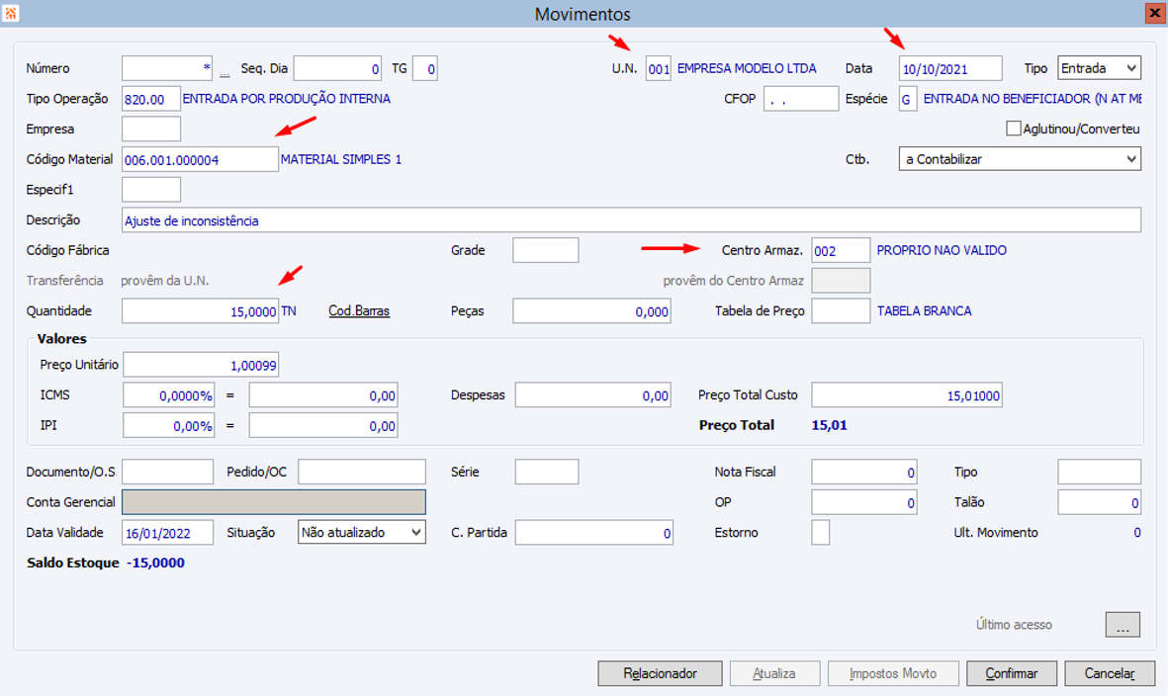The width and height of the screenshot is (1168, 696).
Task: Click the C. Partida field
Action: pyautogui.click(x=594, y=532)
